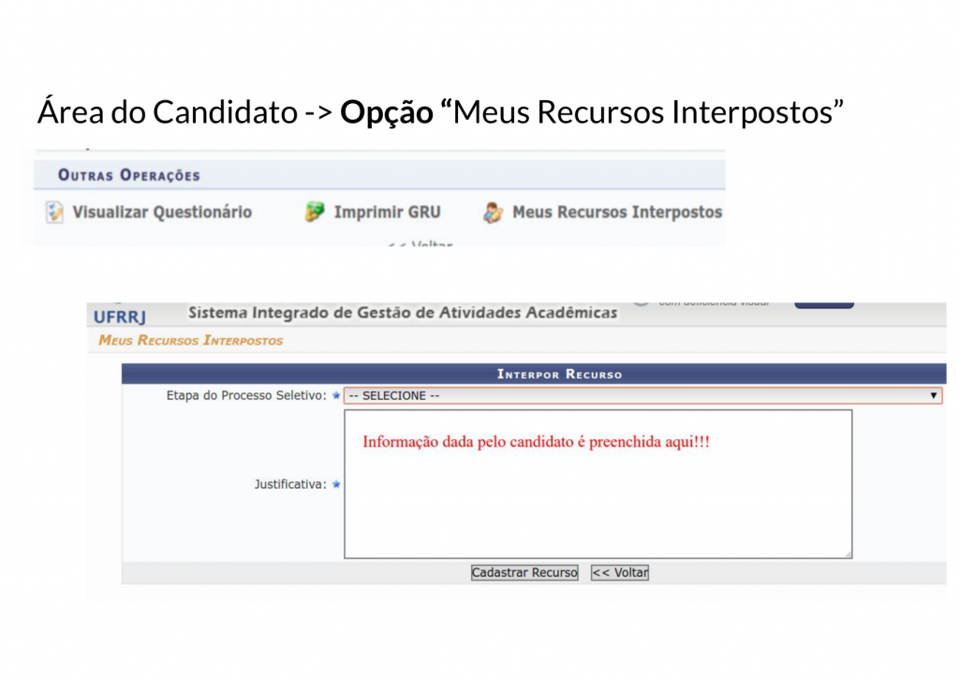Screen dimensions: 959x679
Task: Click the Justificativa field label
Action: 290,484
